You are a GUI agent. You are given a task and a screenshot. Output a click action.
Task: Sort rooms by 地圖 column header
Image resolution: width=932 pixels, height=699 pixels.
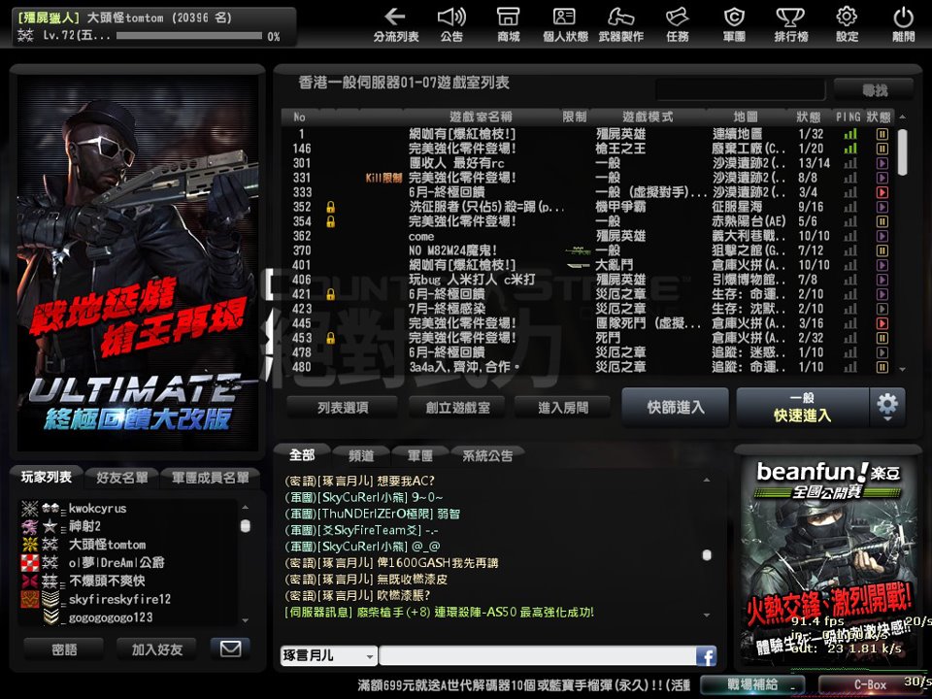746,117
